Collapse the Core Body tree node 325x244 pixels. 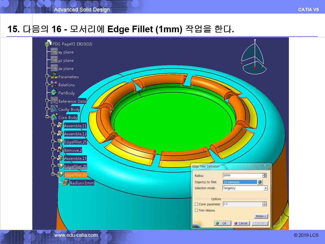47,117
